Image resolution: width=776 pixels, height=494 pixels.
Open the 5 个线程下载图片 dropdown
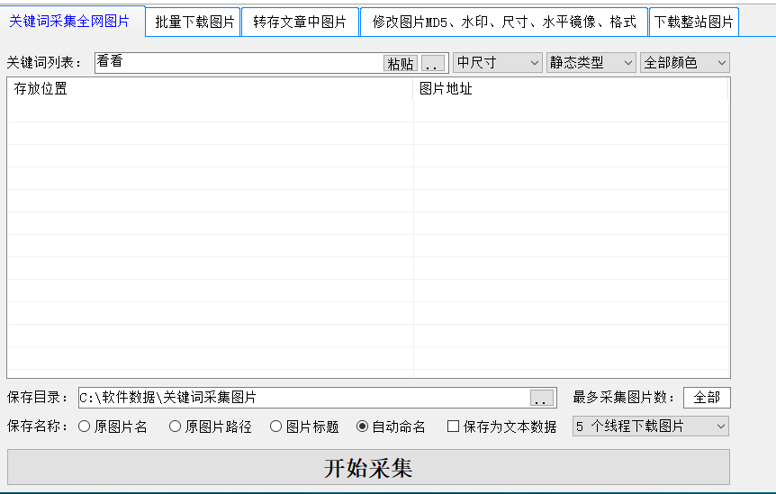(651, 427)
